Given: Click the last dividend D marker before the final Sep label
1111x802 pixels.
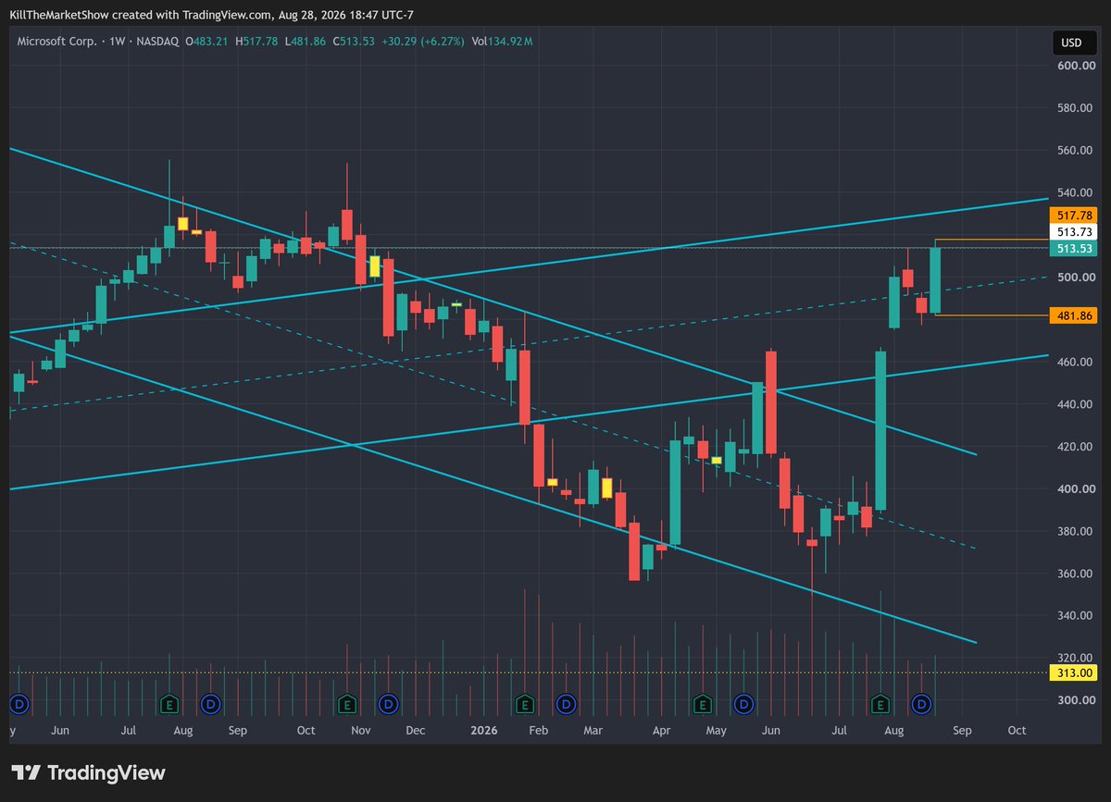Looking at the screenshot, I should 920,705.
